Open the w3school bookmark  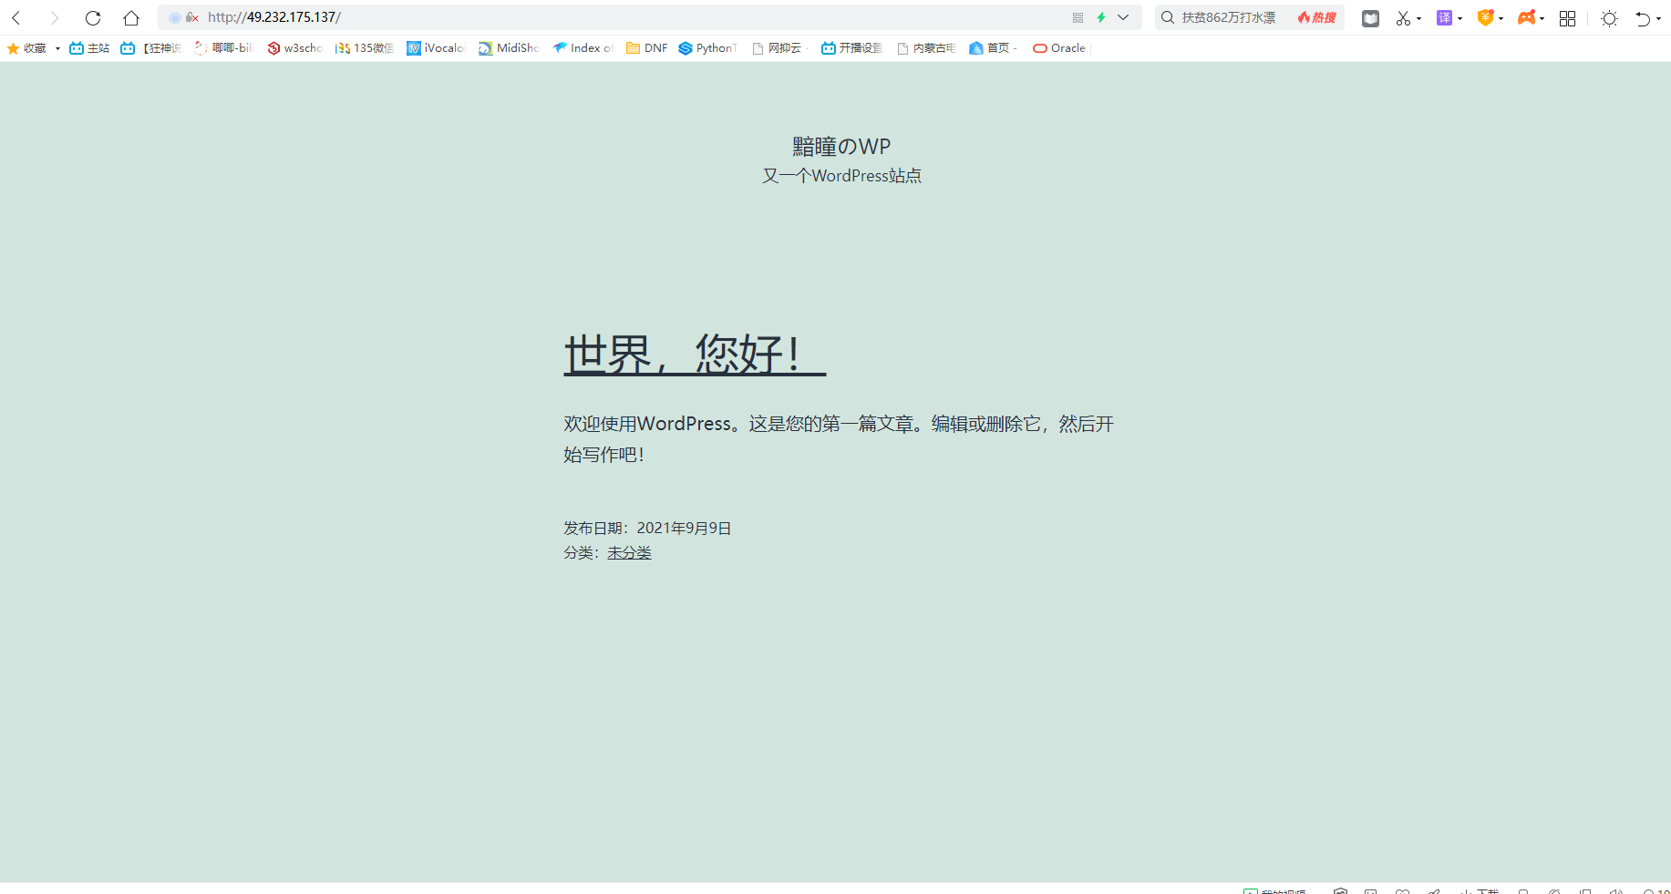pyautogui.click(x=294, y=48)
